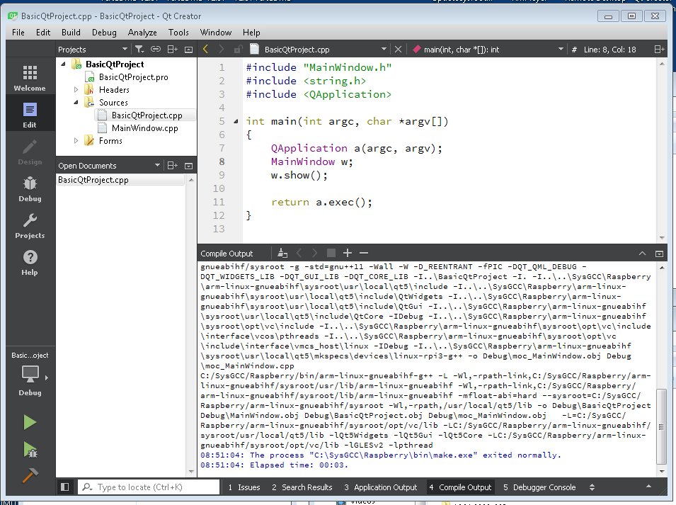The width and height of the screenshot is (676, 505).
Task: Switch to Search Results tab
Action: (302, 487)
